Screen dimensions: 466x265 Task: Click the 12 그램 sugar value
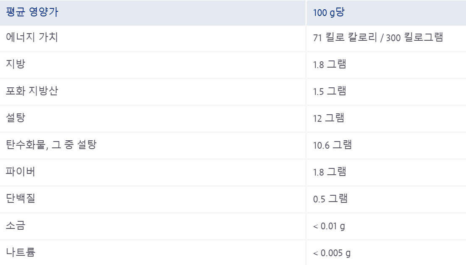[329, 118]
